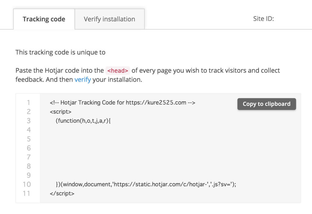Click line number 5 in gutter
This screenshot has height=214, width=312.
click(29, 139)
